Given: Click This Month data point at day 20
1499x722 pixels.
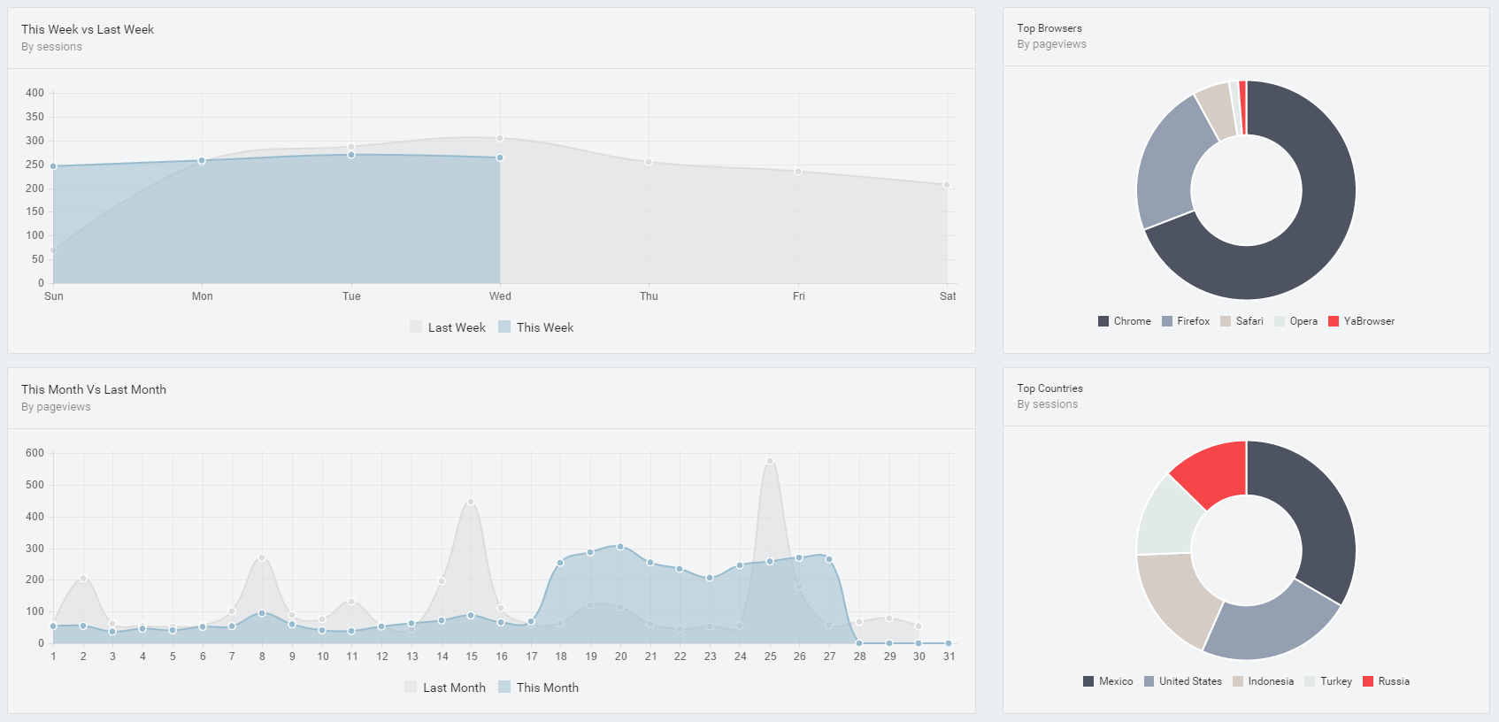Looking at the screenshot, I should pyautogui.click(x=620, y=547).
